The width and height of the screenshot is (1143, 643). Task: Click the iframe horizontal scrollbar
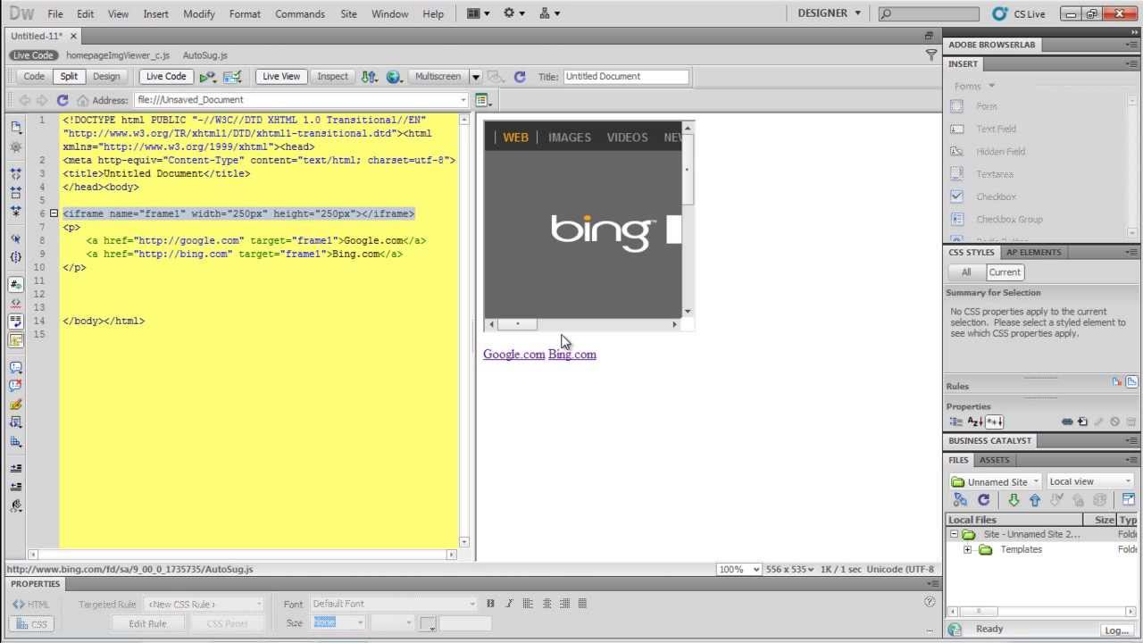pos(583,324)
